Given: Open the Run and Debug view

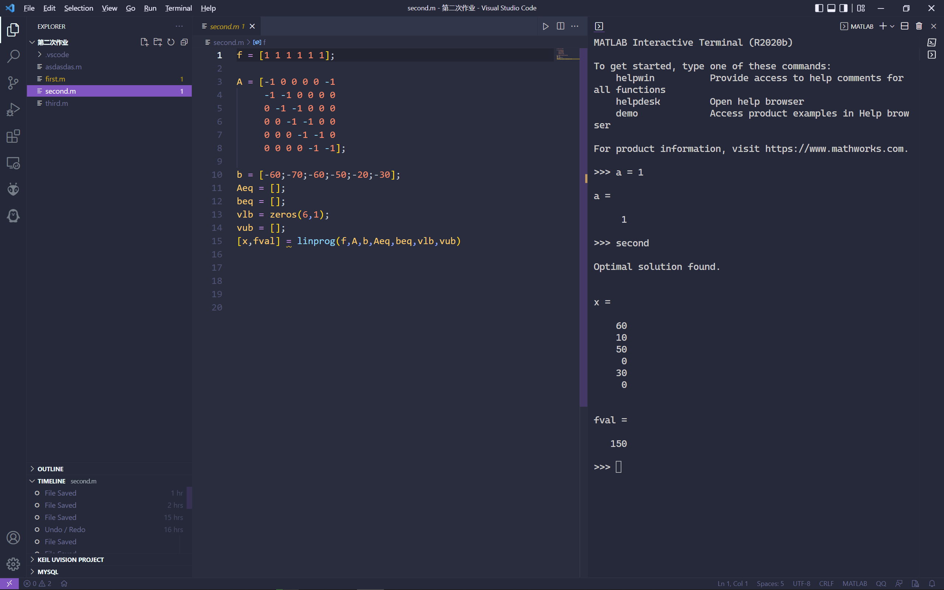Looking at the screenshot, I should pyautogui.click(x=13, y=110).
